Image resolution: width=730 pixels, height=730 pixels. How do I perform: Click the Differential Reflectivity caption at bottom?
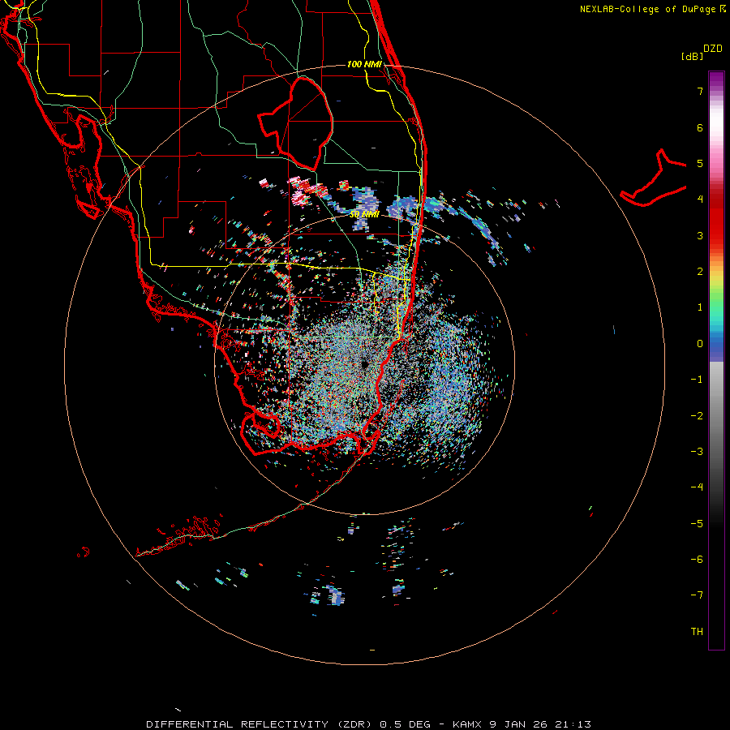click(368, 724)
